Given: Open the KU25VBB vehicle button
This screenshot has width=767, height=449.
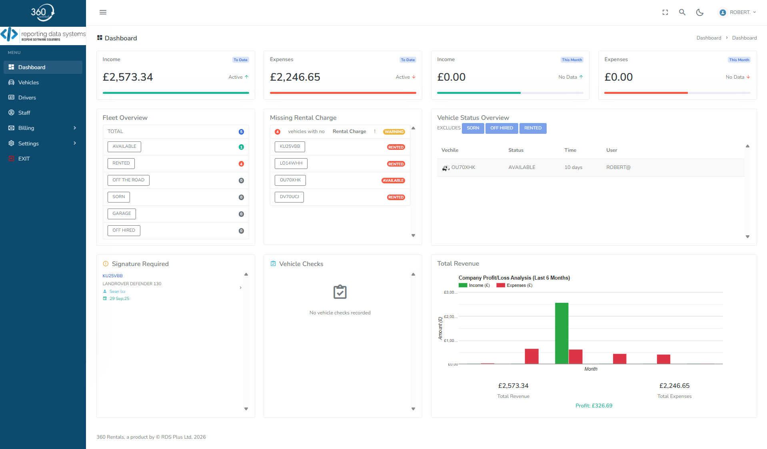Looking at the screenshot, I should coord(290,147).
